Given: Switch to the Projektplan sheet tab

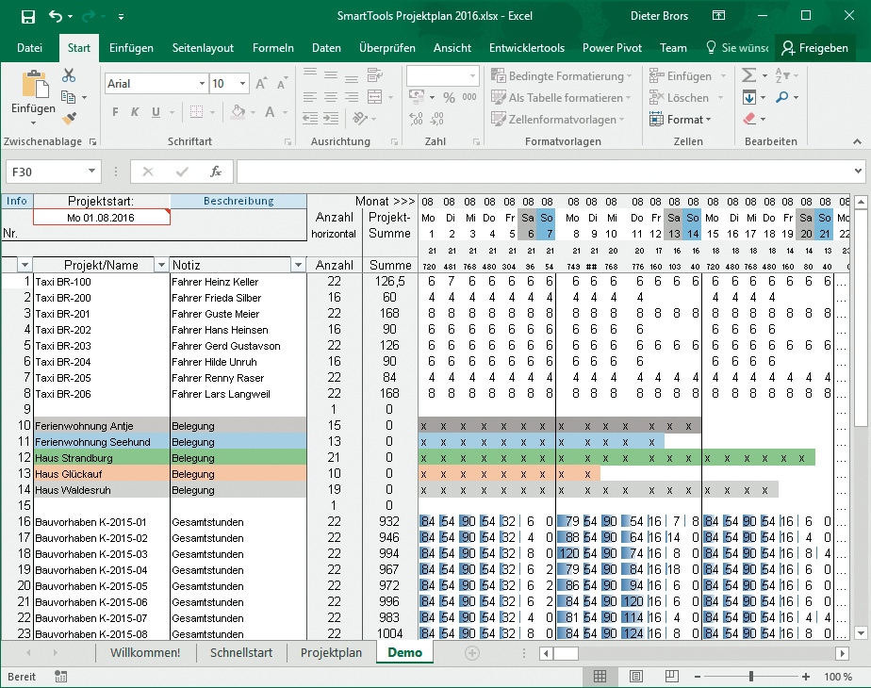Looking at the screenshot, I should click(331, 652).
